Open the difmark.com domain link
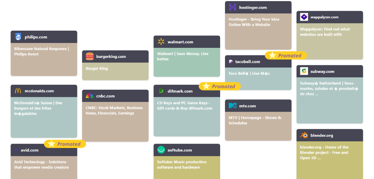The image size is (374, 179). (x=180, y=91)
